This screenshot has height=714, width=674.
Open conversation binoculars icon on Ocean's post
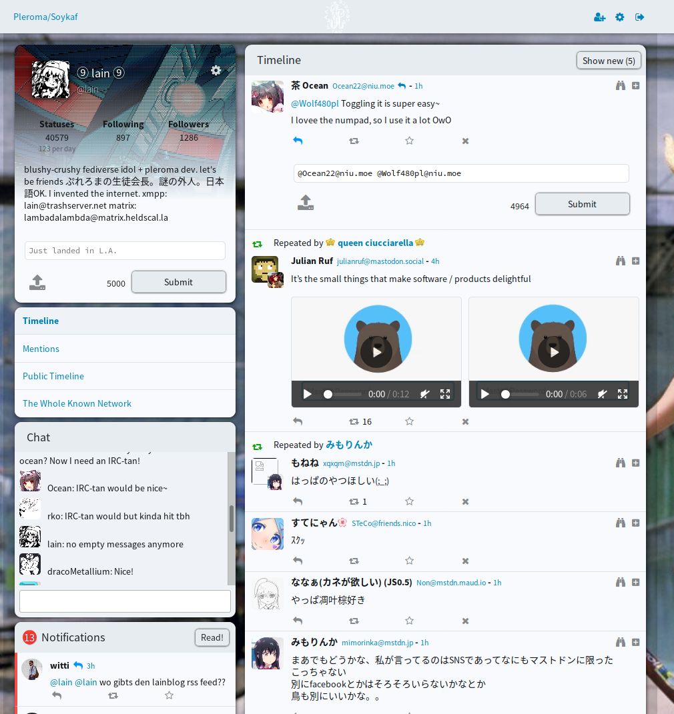point(620,85)
